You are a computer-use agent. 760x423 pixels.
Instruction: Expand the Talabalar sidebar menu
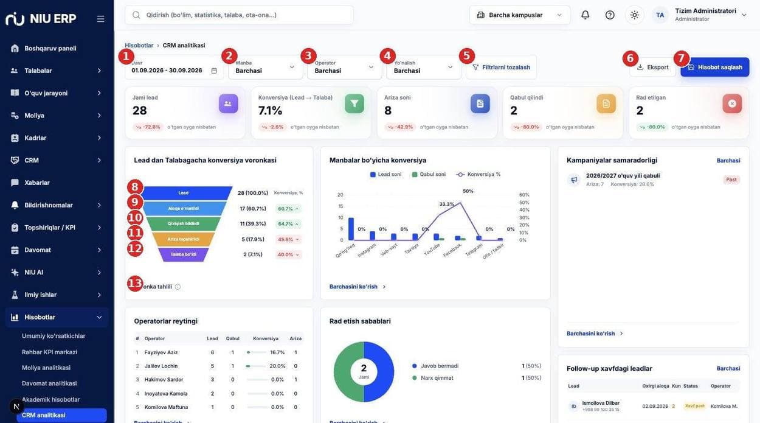point(57,71)
